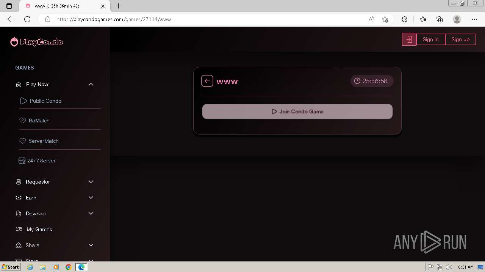Viewport: 485px width, 272px height.
Task: Open Read aloud in address bar
Action: pos(371,19)
